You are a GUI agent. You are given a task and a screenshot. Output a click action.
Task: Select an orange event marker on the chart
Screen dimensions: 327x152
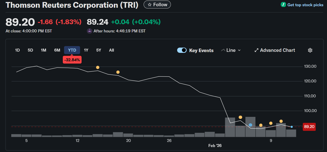pos(98,67)
